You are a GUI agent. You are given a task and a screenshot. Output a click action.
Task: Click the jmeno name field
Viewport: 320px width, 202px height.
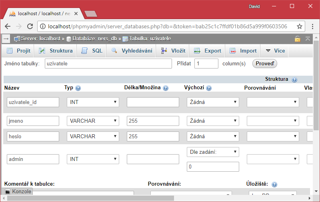click(x=33, y=121)
